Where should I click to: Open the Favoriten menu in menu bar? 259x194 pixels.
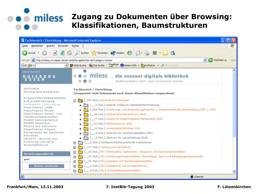coord(63,46)
